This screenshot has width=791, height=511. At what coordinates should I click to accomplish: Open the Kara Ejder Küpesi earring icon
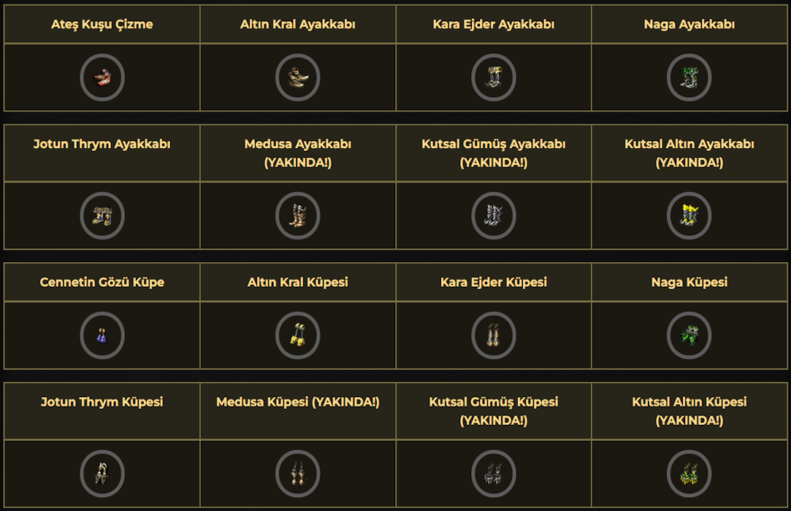(494, 335)
